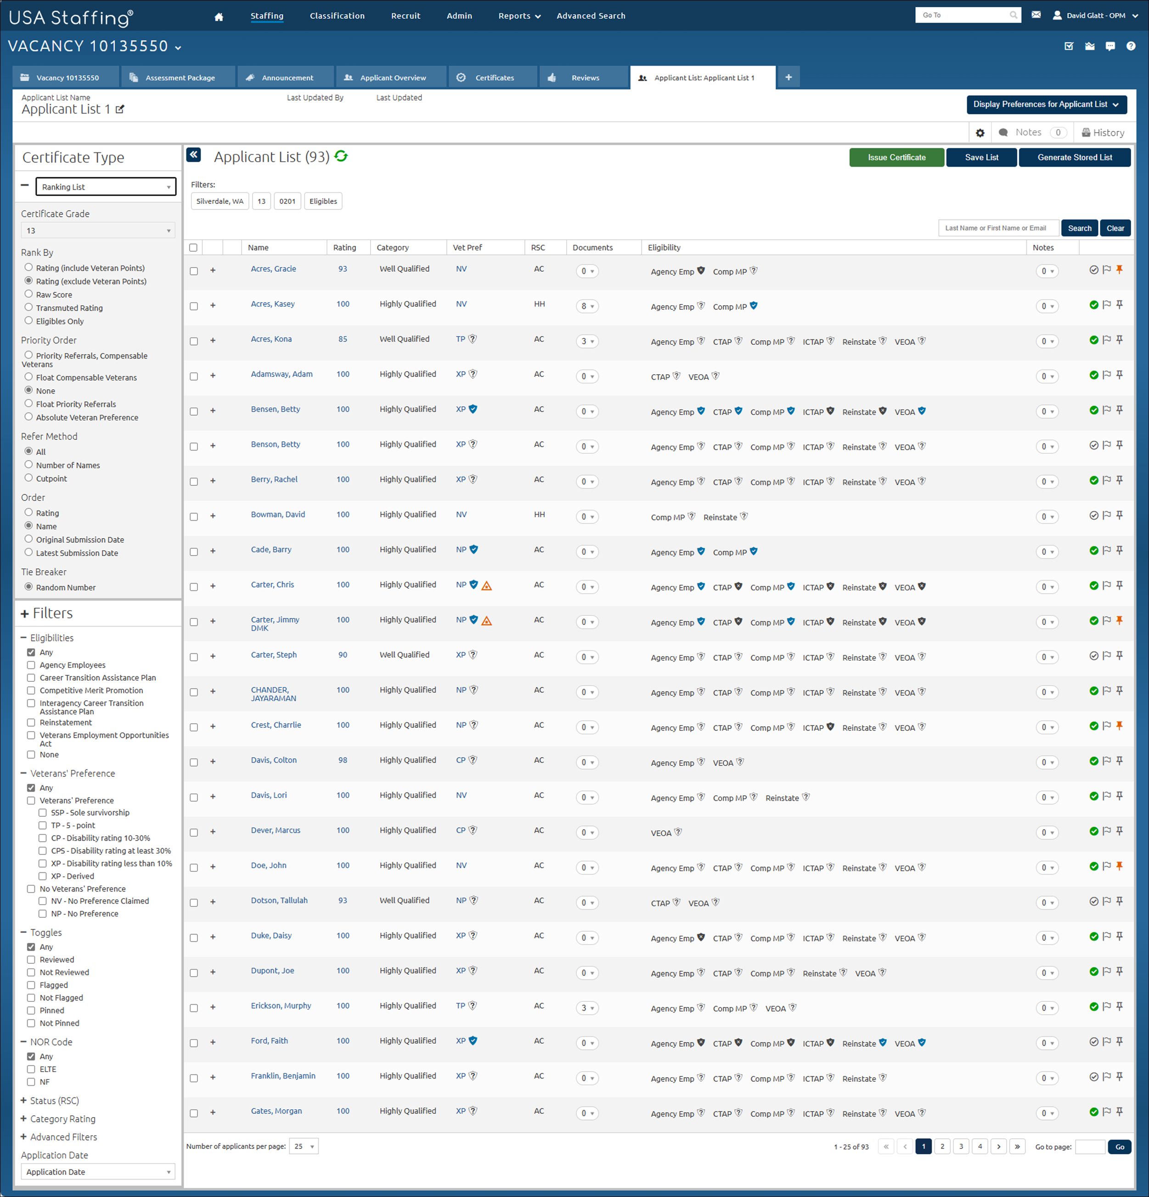Go to the home icon in navigation

[x=219, y=17]
